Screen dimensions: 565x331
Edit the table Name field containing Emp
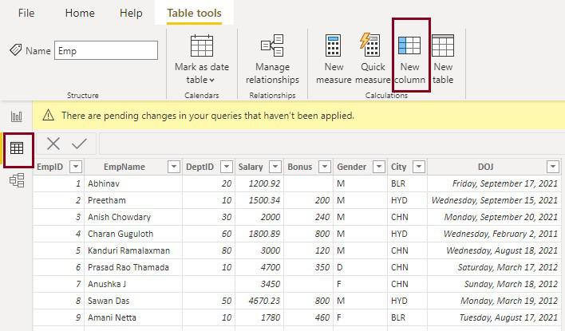click(x=106, y=50)
